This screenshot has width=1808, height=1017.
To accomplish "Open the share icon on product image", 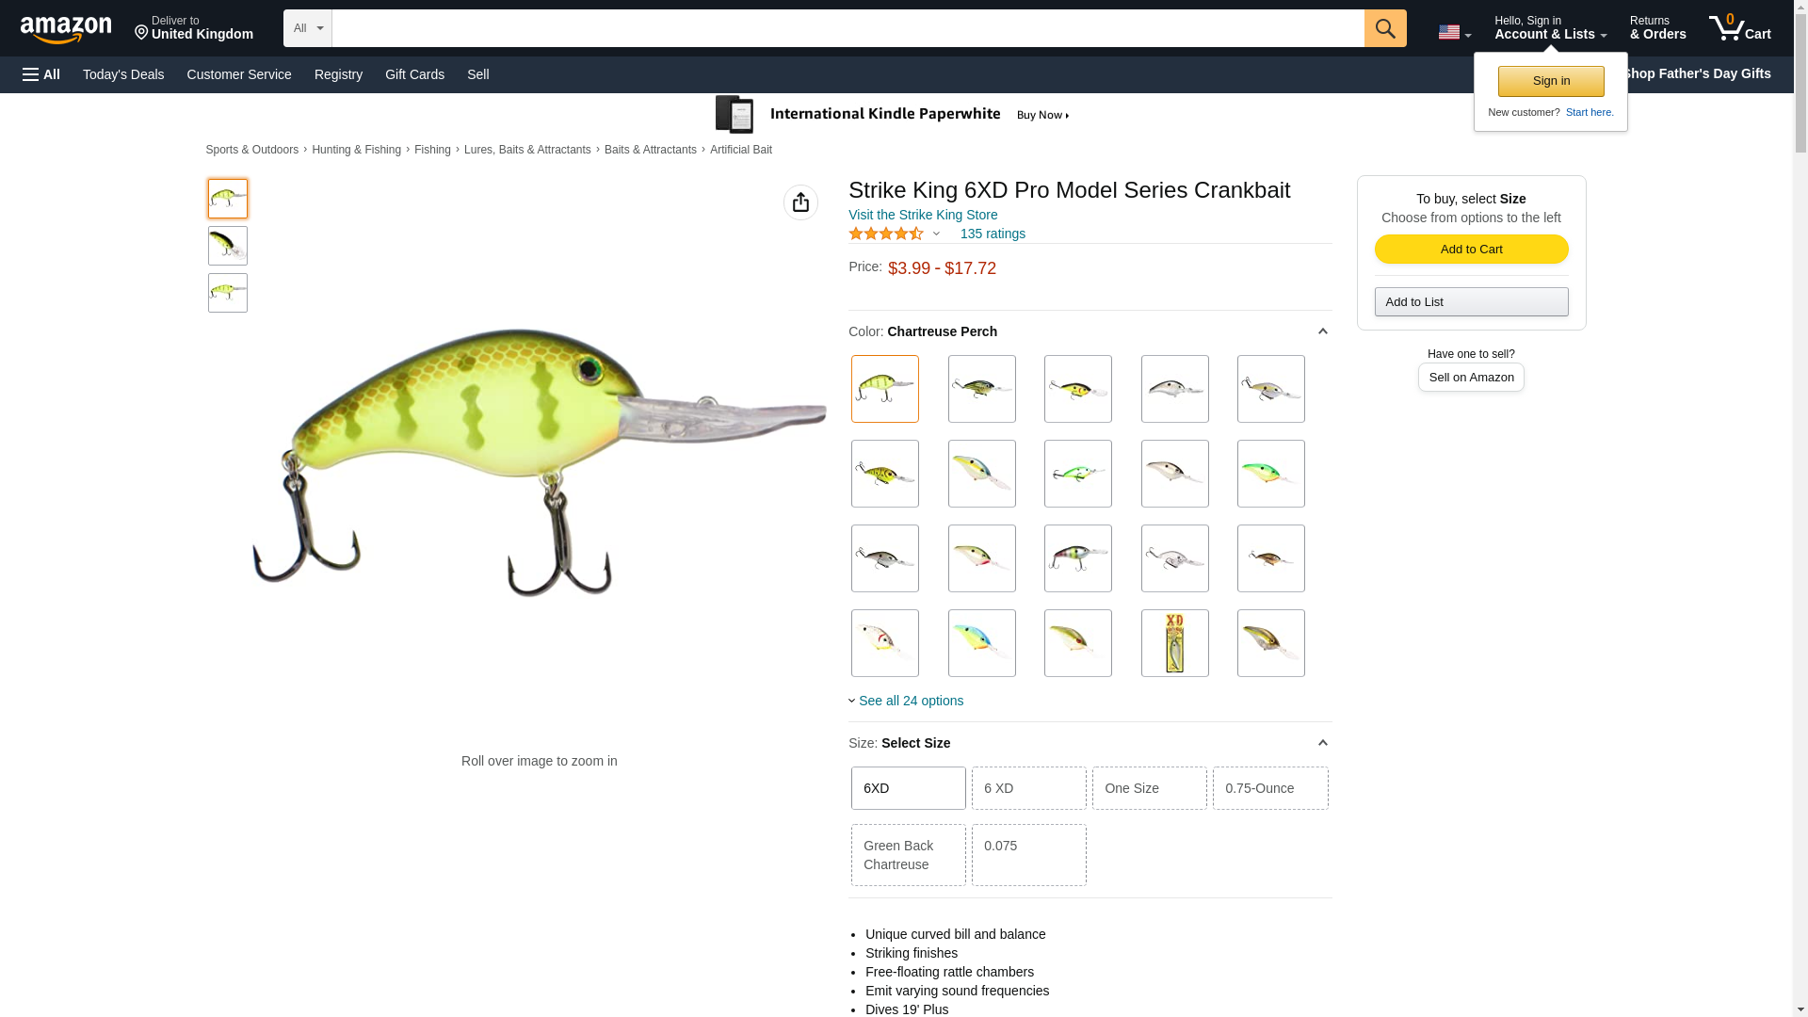I will (x=800, y=202).
